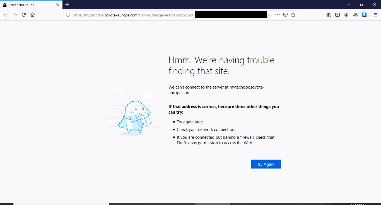Open the Firefox home page
381x205 pixels.
coord(33,15)
